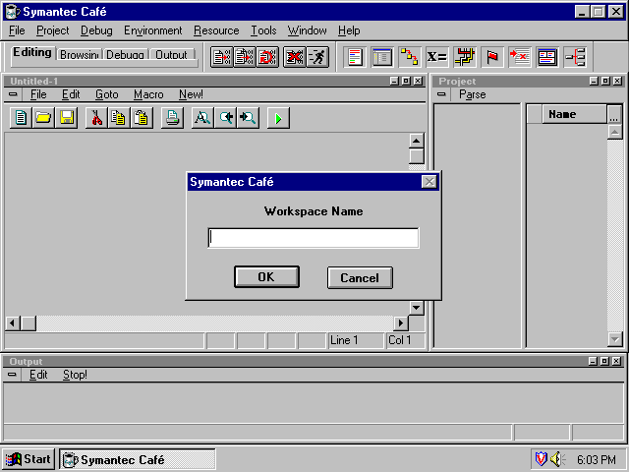The width and height of the screenshot is (629, 472).
Task: Click the Find text magnifier icon with letter A
Action: tap(202, 118)
